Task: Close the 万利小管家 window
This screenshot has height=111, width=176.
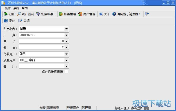Action: [x=173, y=3]
